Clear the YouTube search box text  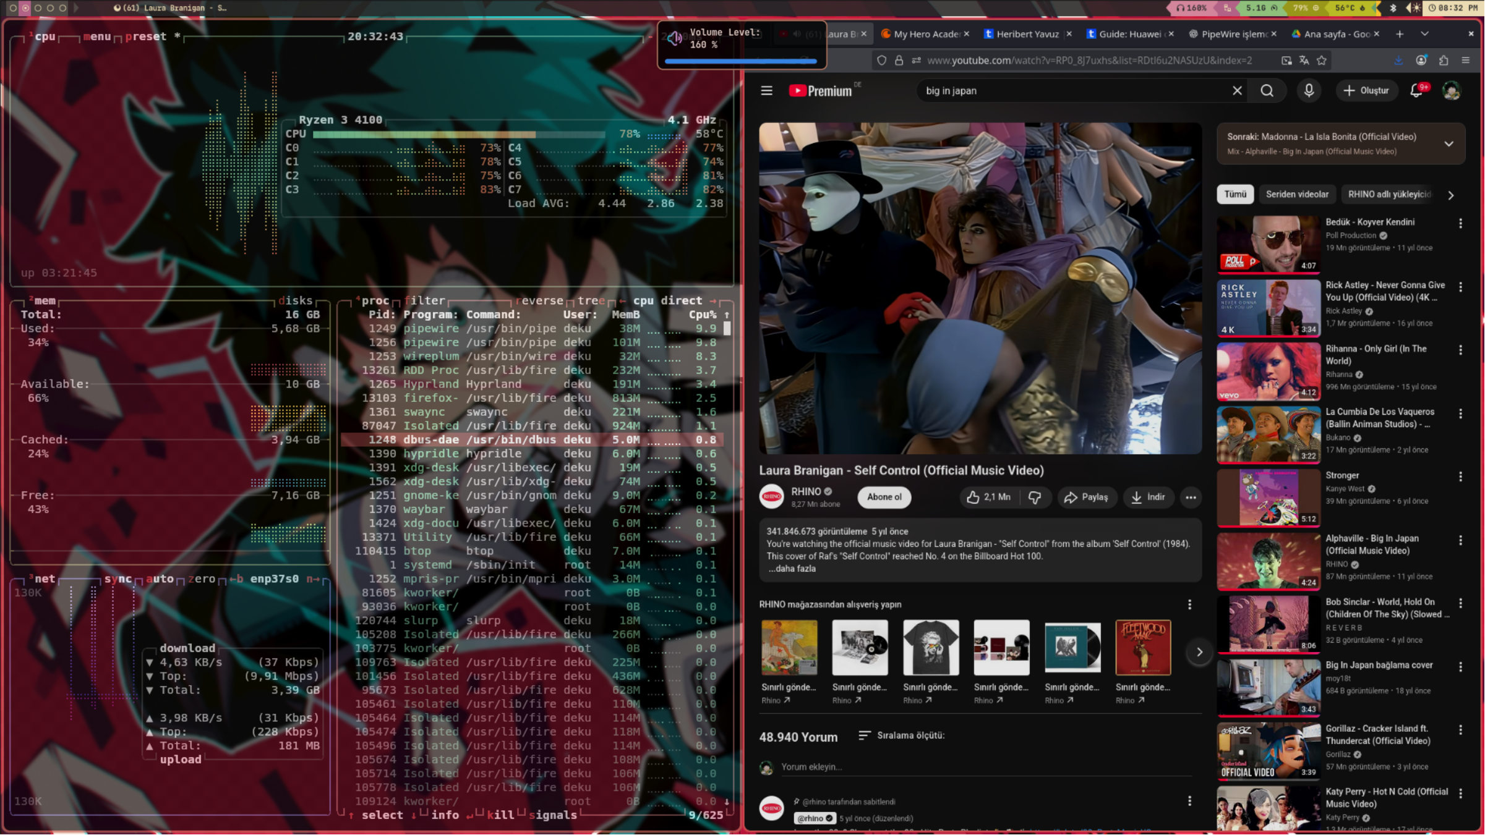click(x=1237, y=91)
